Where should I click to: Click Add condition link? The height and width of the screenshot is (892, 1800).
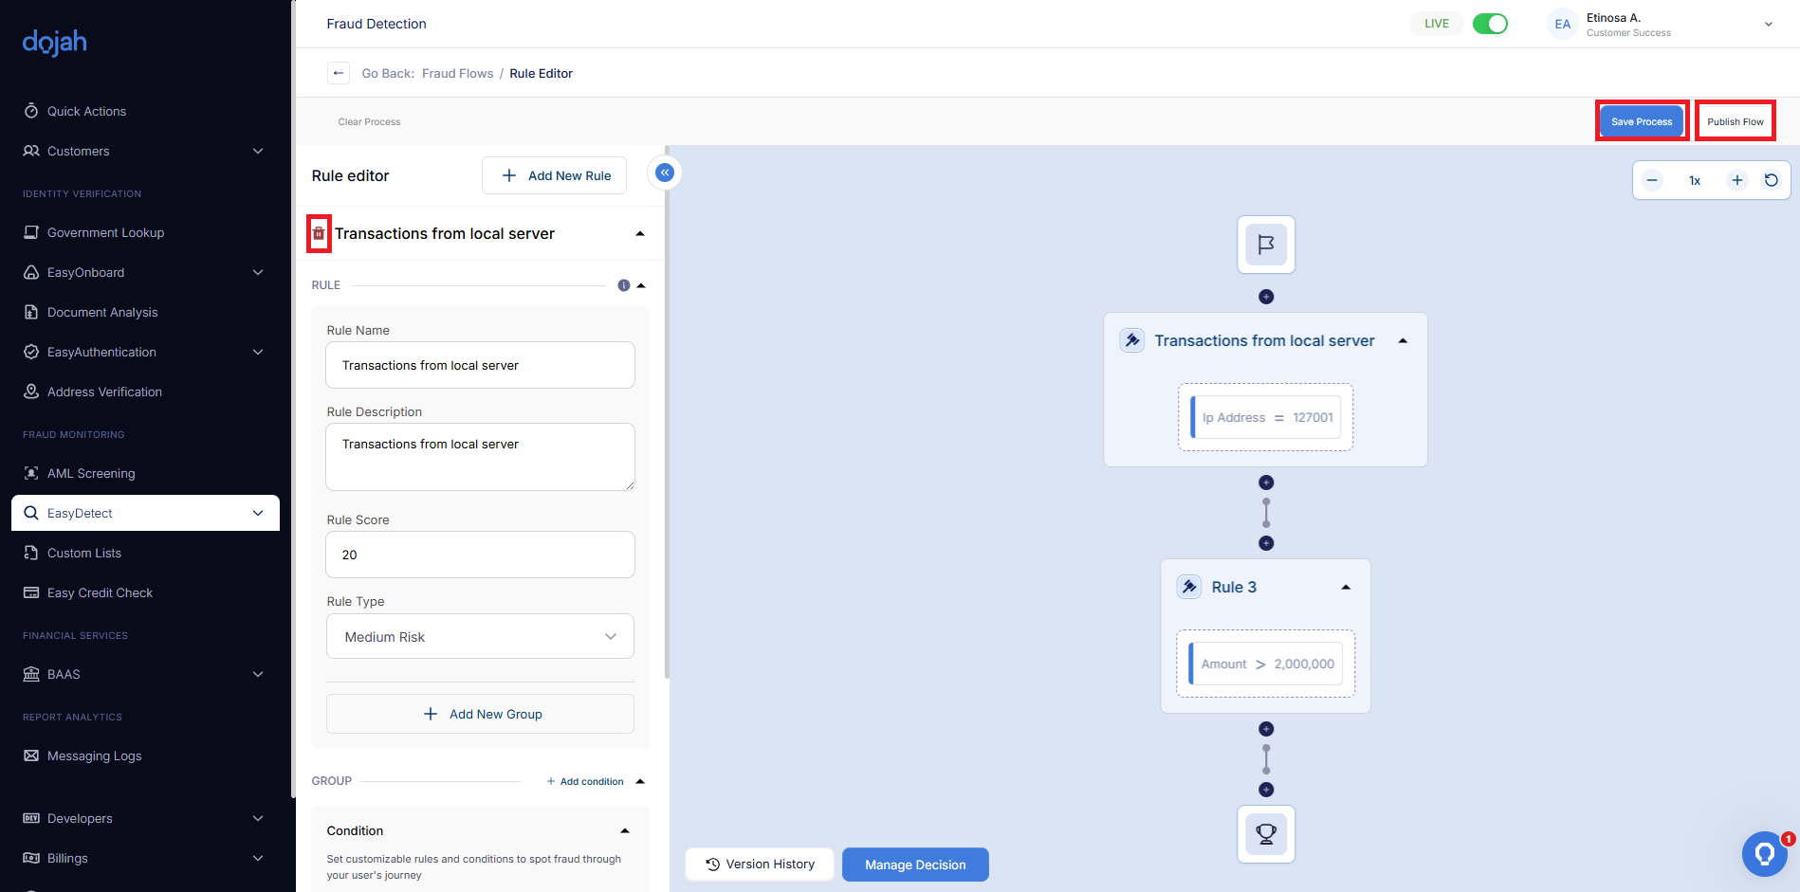point(585,781)
